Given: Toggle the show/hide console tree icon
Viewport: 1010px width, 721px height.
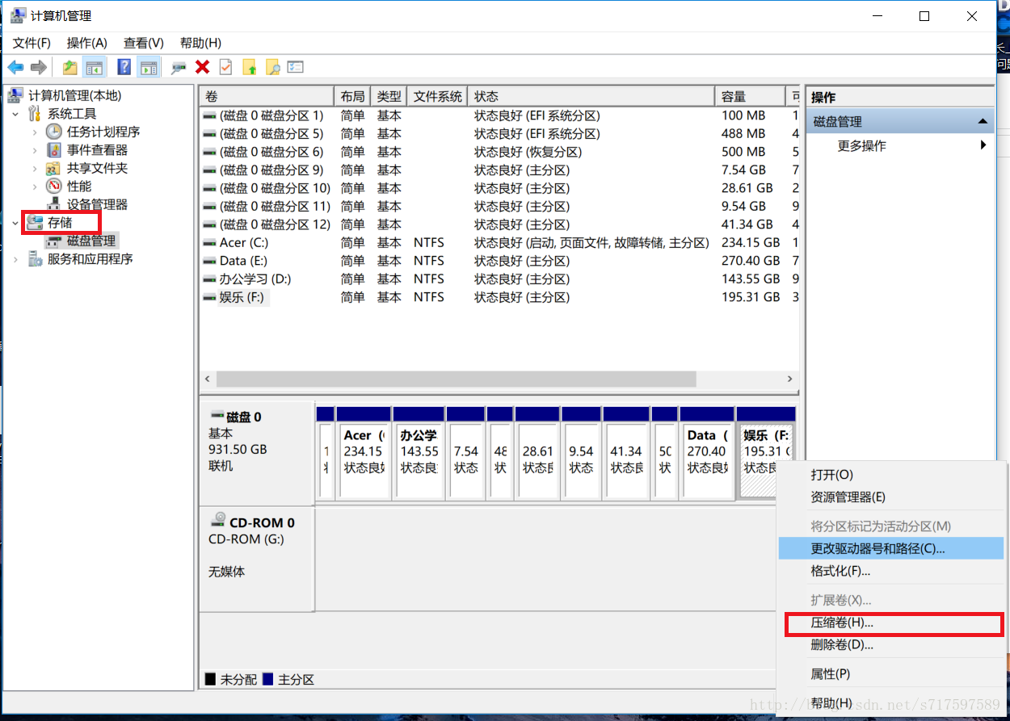Looking at the screenshot, I should 95,67.
